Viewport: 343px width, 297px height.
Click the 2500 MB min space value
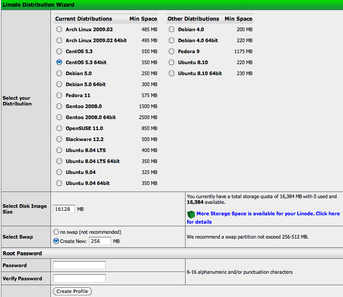point(148,117)
